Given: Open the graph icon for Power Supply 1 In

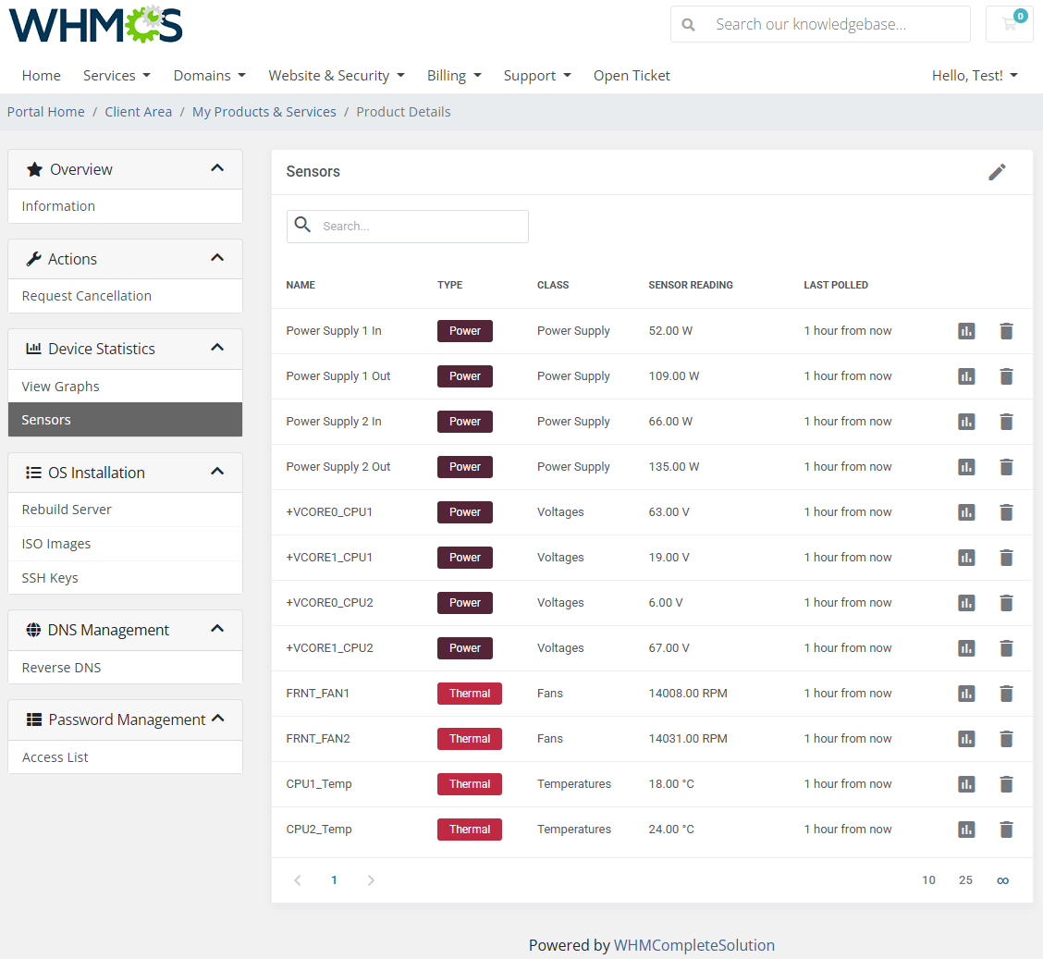Looking at the screenshot, I should (966, 330).
